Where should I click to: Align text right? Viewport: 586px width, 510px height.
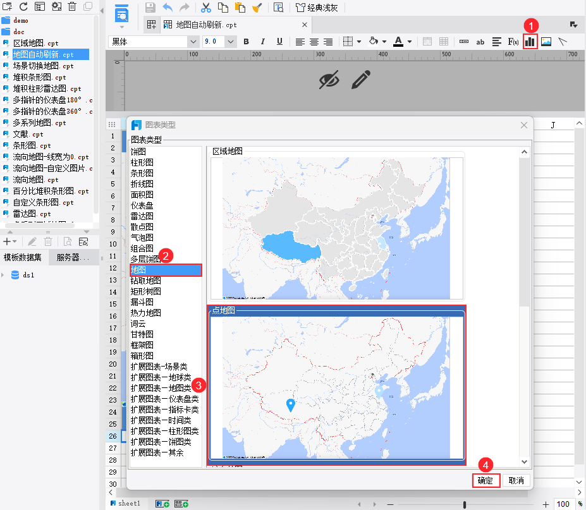(x=328, y=42)
